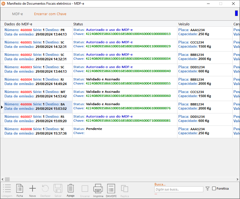Click the Salvar floppy disk icon
240x199 pixels.
[58, 189]
